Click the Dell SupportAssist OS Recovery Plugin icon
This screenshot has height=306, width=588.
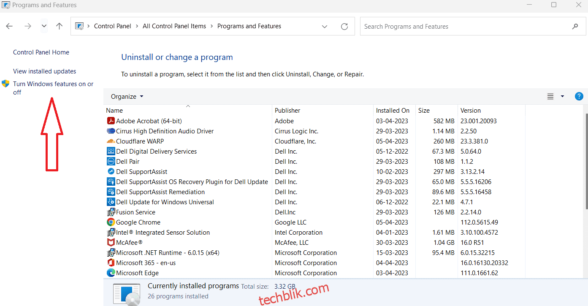point(111,182)
